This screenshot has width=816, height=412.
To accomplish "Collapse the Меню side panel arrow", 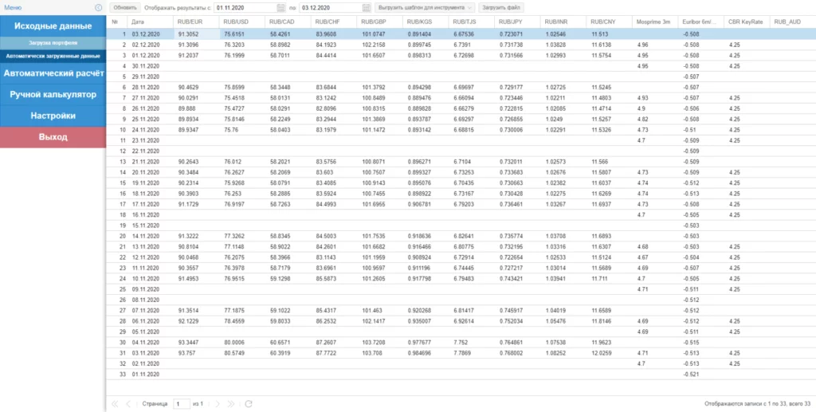I will pyautogui.click(x=98, y=7).
